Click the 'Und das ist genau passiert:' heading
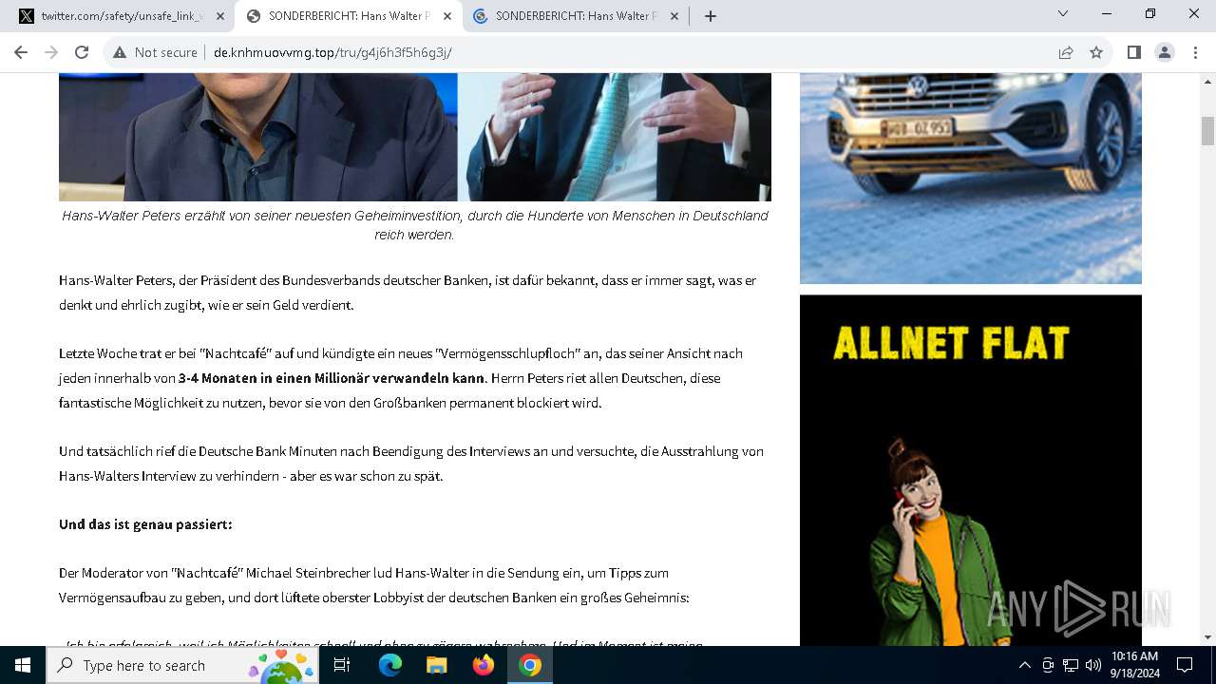1216x684 pixels. pos(145,524)
